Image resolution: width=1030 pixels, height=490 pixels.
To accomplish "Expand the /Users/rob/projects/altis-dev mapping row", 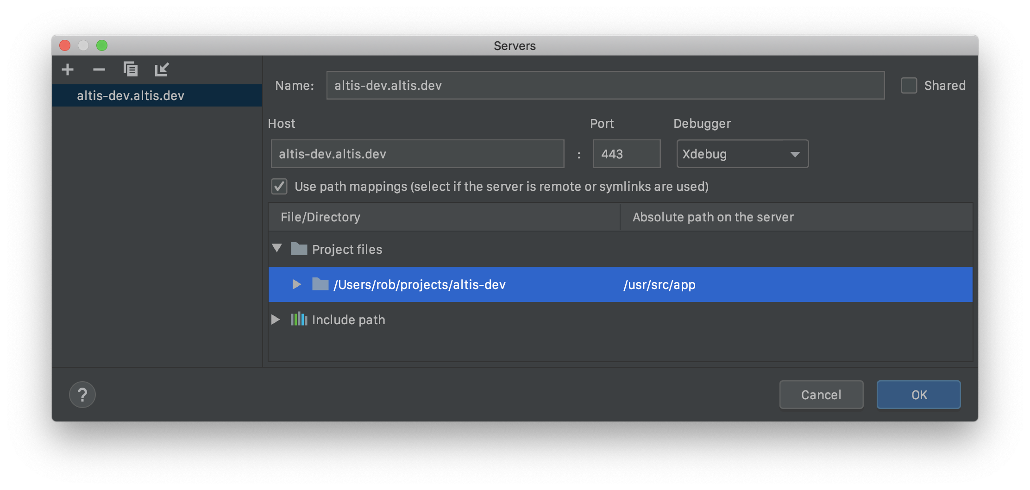I will [x=296, y=284].
